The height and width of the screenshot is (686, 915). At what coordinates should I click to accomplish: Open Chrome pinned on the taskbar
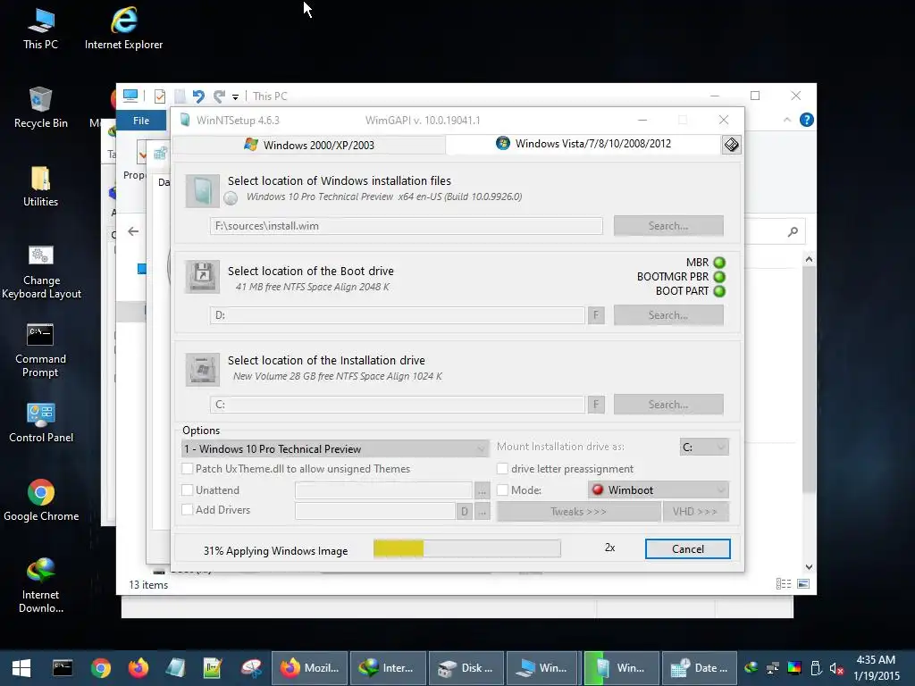pos(100,668)
